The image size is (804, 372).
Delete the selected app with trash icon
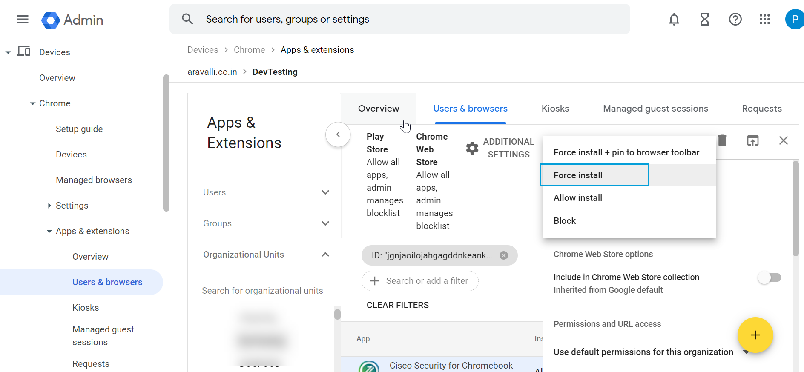[x=722, y=140]
